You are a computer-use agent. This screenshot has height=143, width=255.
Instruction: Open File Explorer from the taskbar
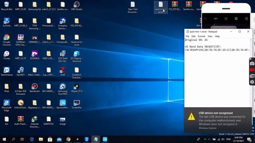click(41, 139)
